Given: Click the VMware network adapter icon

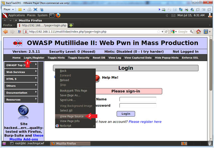Looking at the screenshot, I should [181, 10].
